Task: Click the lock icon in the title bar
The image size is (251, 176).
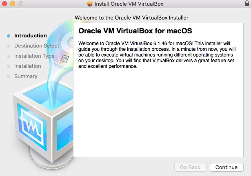Action: [x=244, y=4]
